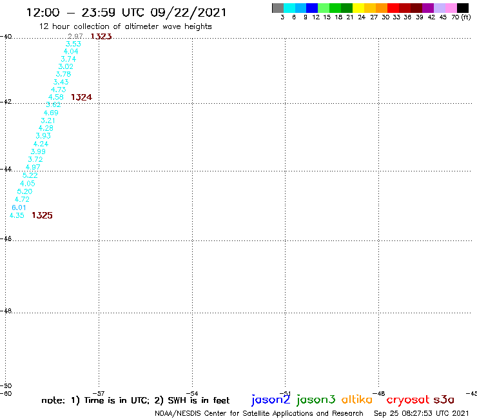Click the -54 longitude axis label
477x419 pixels.
tap(192, 393)
